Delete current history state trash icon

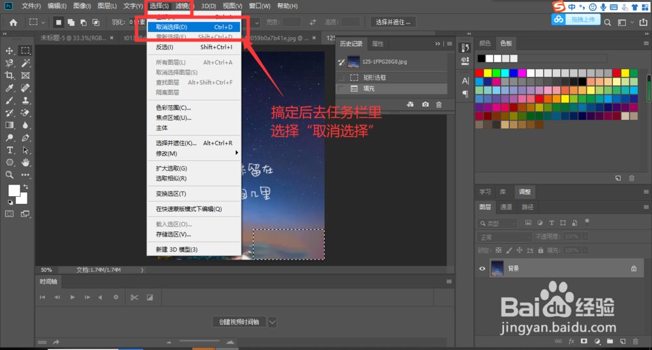point(439,104)
